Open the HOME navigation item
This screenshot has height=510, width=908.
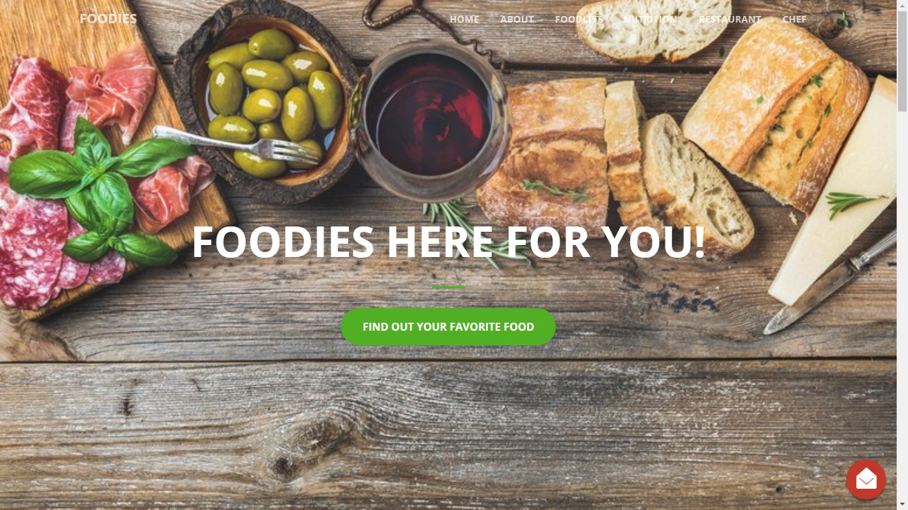(464, 19)
